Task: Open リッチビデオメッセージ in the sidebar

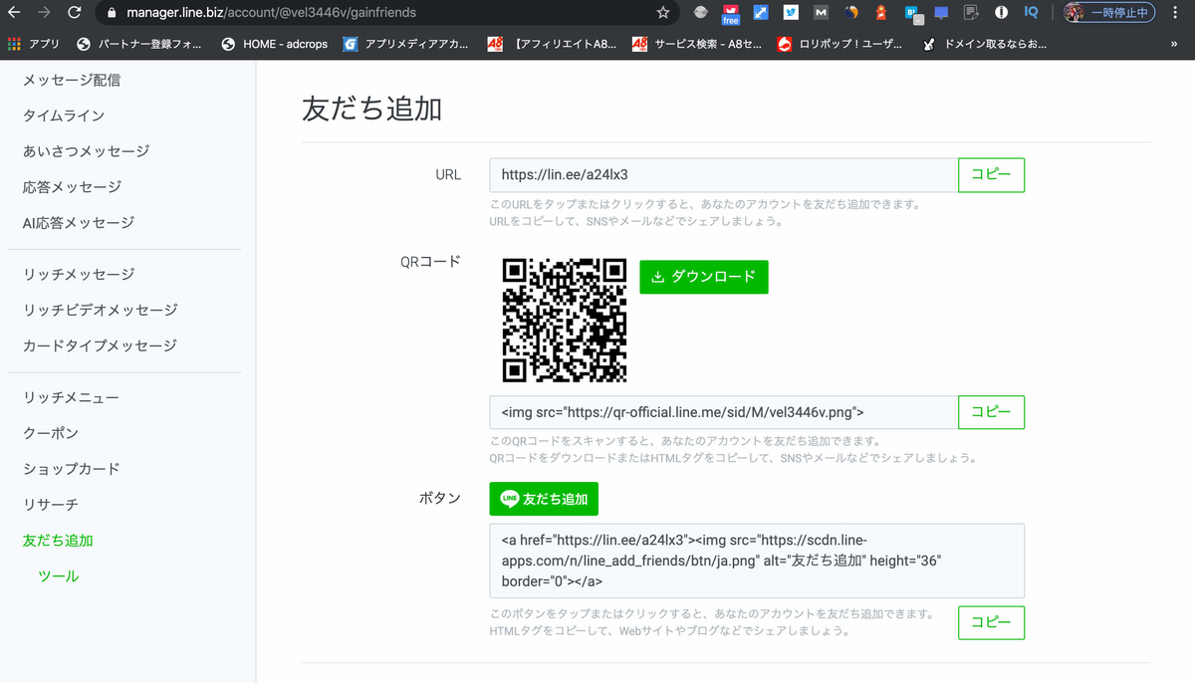Action: point(100,310)
